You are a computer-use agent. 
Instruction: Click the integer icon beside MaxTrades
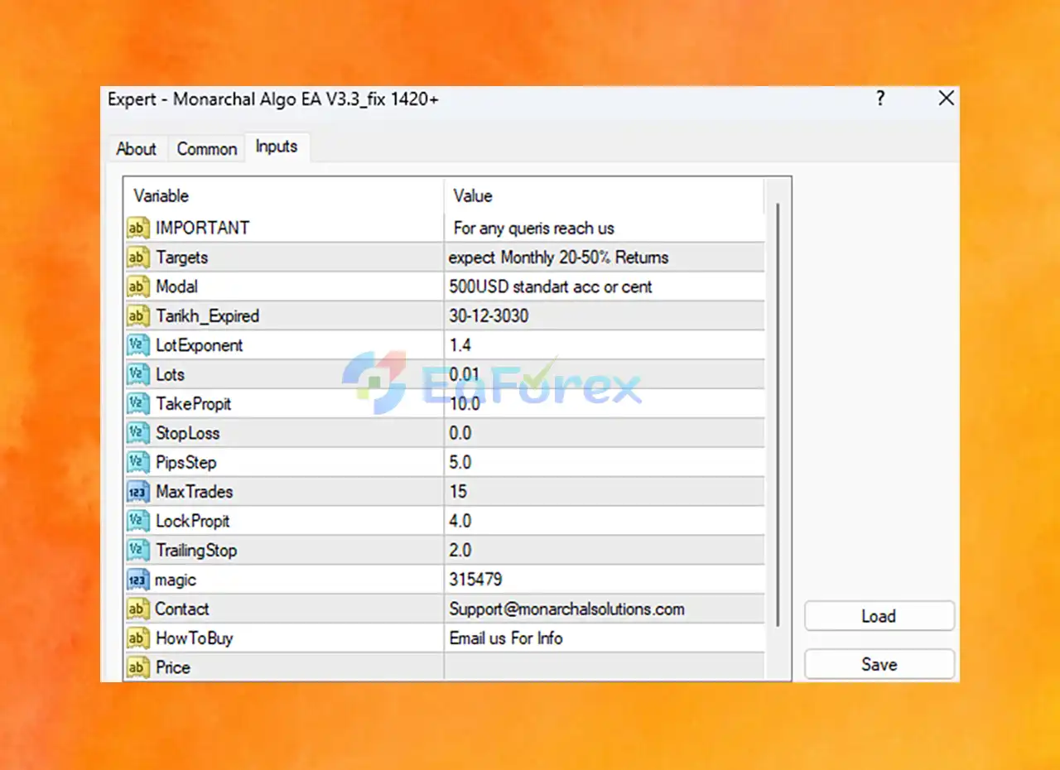pos(137,492)
